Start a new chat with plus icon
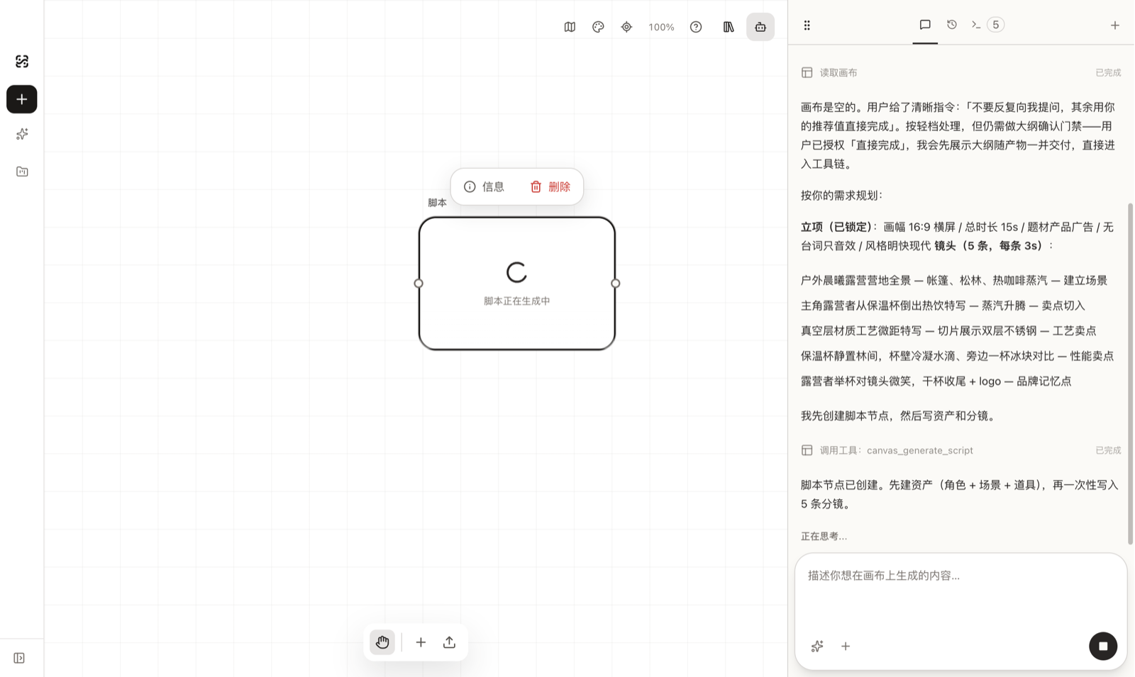Image resolution: width=1135 pixels, height=677 pixels. 1115,26
